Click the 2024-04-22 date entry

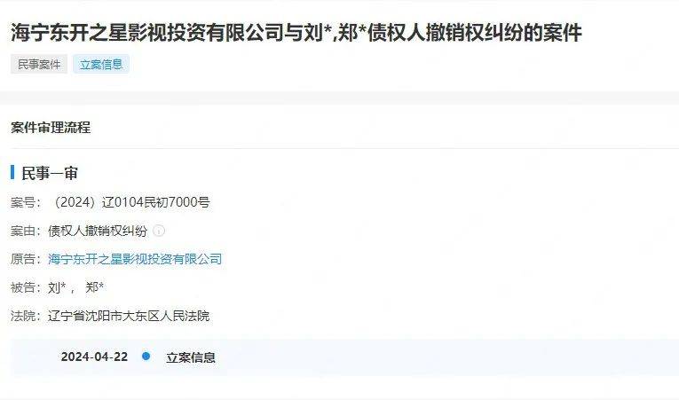coord(94,357)
